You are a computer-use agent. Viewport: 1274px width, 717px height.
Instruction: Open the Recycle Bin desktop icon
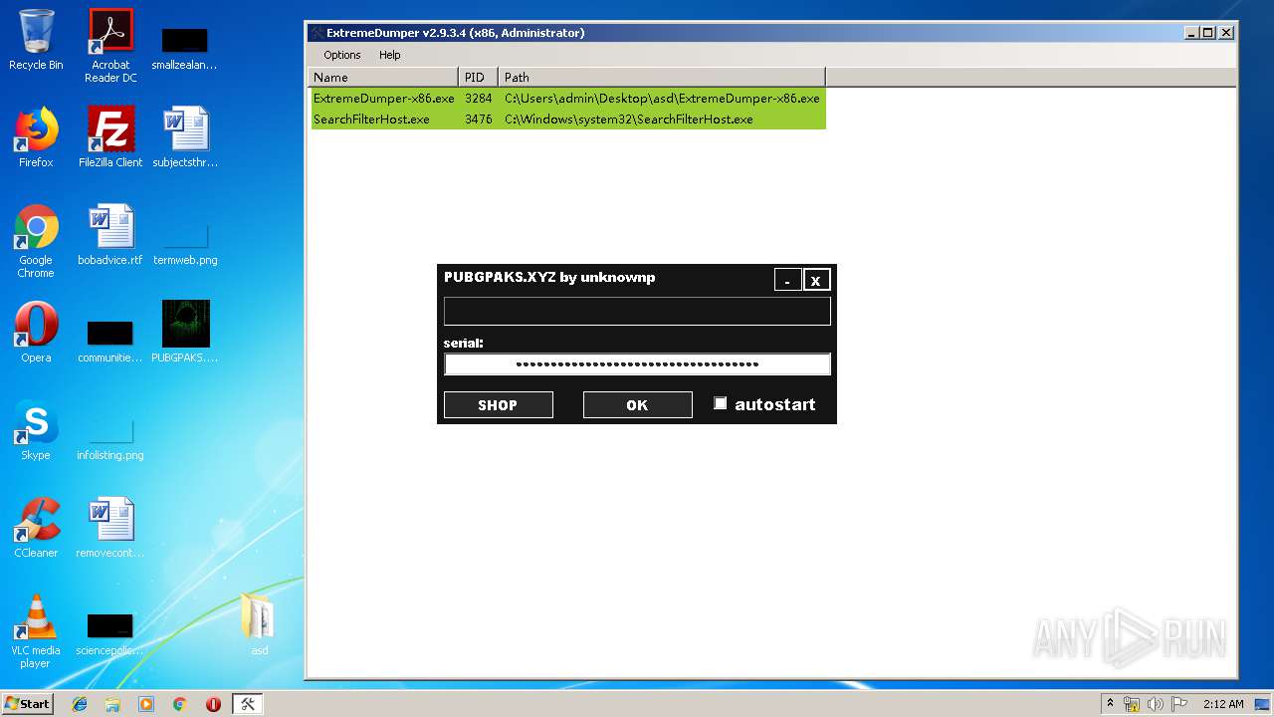click(36, 40)
